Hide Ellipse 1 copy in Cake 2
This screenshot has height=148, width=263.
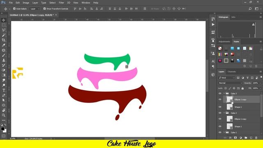(220, 119)
